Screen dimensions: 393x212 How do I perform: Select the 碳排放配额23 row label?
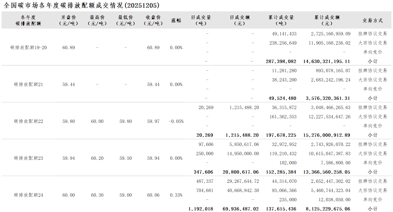[x=28, y=158]
